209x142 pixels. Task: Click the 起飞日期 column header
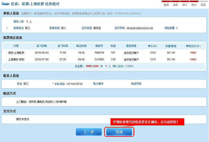click(42, 46)
